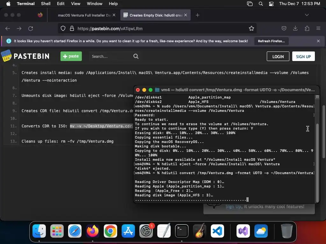Open App Store from the Dock
326x244 pixels.
pyautogui.click(x=128, y=231)
